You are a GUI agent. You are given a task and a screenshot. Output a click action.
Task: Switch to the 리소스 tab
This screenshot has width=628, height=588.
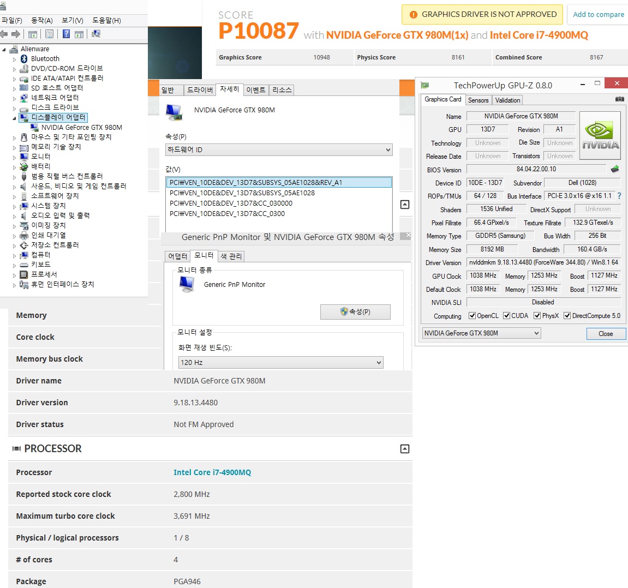[x=282, y=90]
